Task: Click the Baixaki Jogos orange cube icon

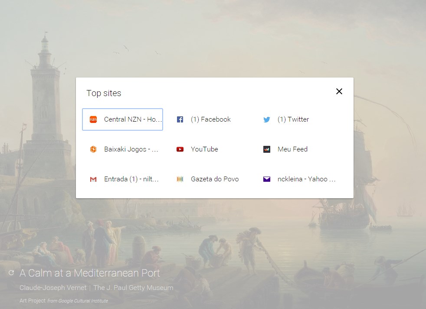Action: (93, 149)
